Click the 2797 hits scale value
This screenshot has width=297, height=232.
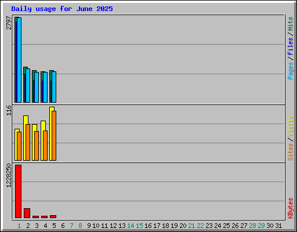[x=9, y=23]
